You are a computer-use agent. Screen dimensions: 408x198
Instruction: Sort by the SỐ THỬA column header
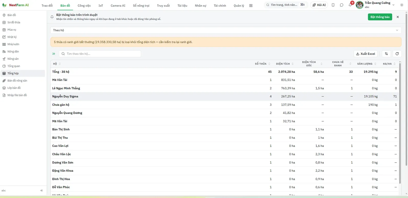coord(262,64)
